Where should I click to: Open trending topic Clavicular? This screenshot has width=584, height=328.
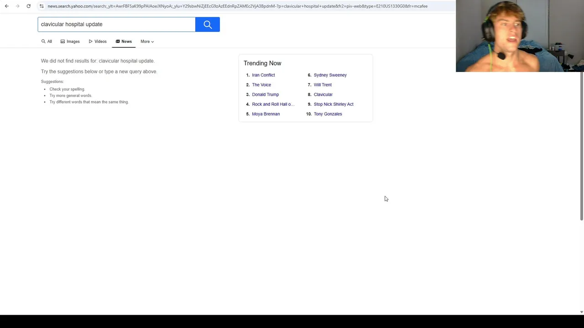coord(323,95)
